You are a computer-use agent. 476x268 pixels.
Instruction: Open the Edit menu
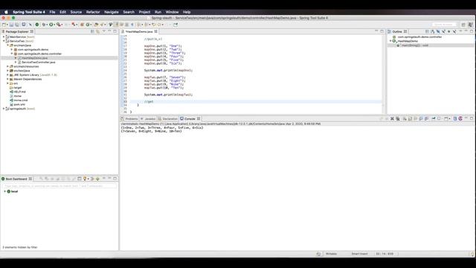[62, 12]
